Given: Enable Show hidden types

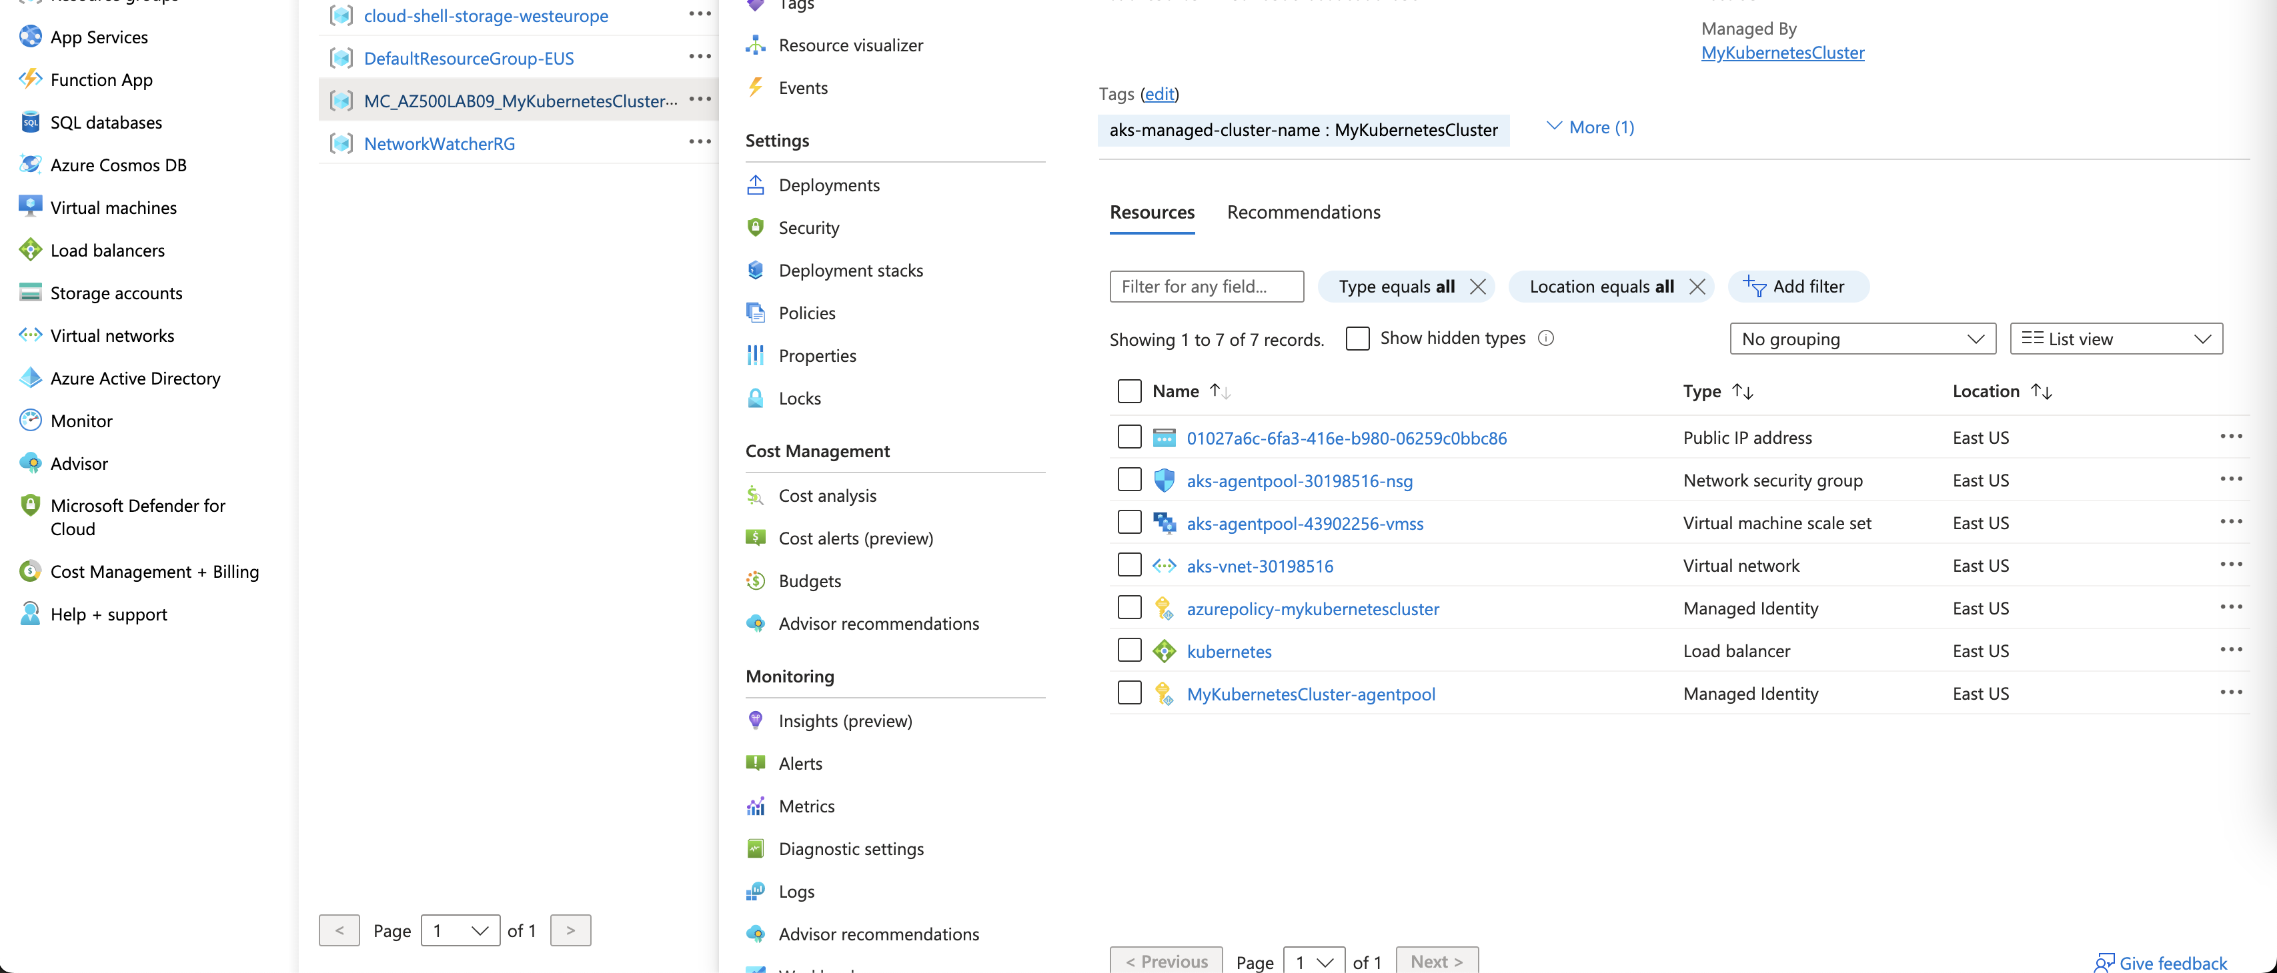Looking at the screenshot, I should [x=1358, y=338].
